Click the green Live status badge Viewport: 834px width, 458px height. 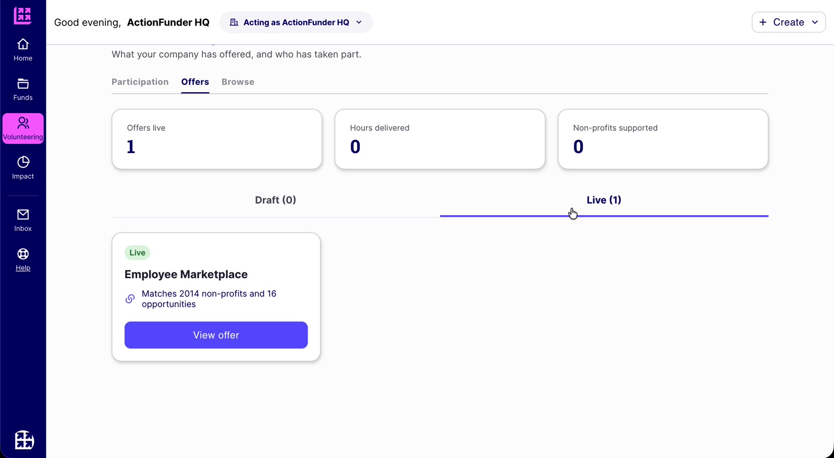click(x=138, y=253)
